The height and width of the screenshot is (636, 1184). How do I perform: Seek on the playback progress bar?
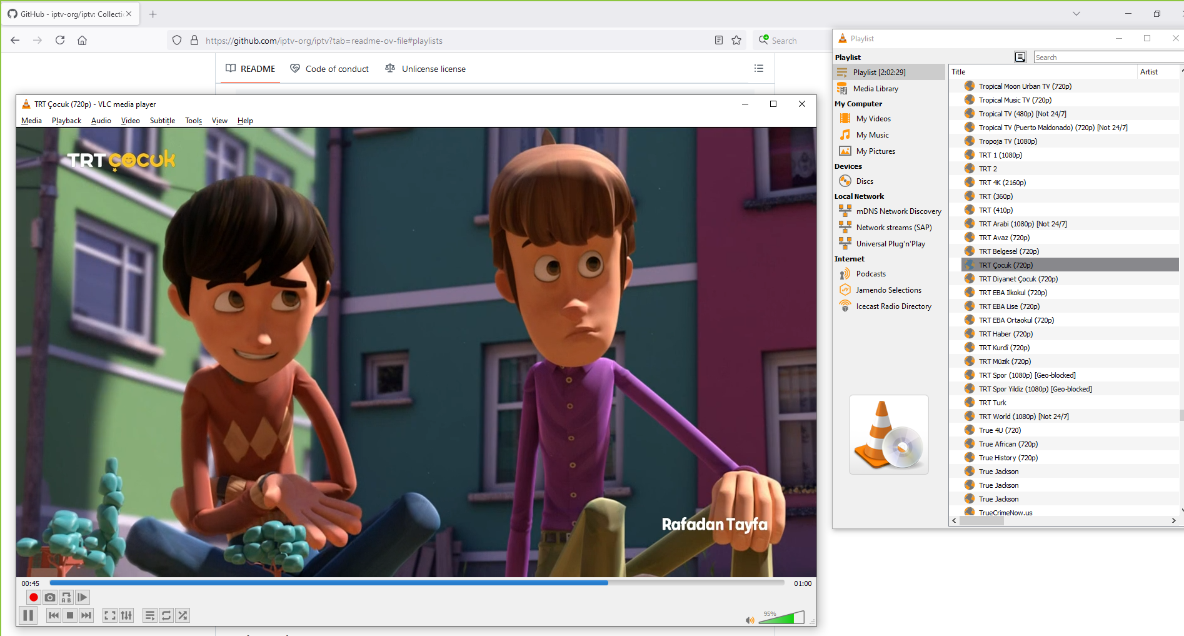tap(417, 583)
